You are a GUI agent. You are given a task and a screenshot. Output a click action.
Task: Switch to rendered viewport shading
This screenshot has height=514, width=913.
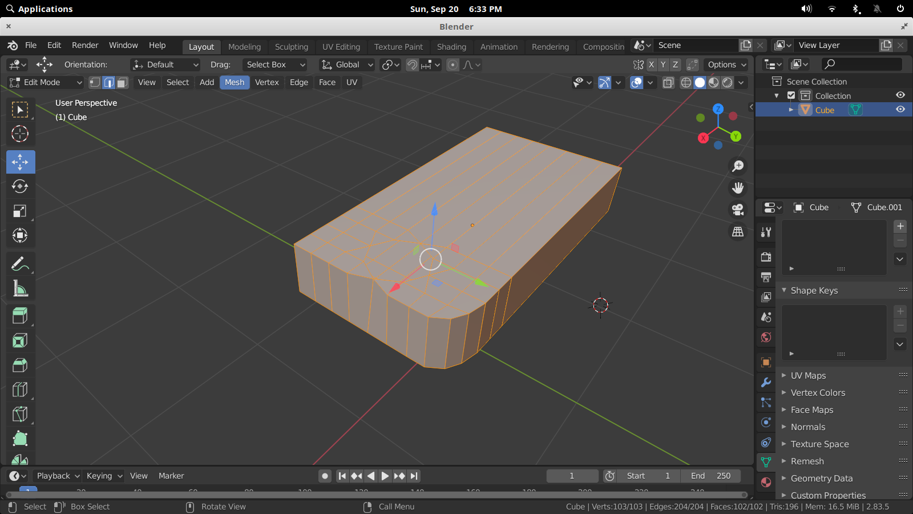click(728, 82)
